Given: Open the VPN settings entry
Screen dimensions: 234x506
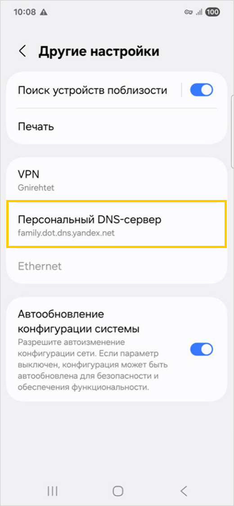Looking at the screenshot, I should 117,180.
